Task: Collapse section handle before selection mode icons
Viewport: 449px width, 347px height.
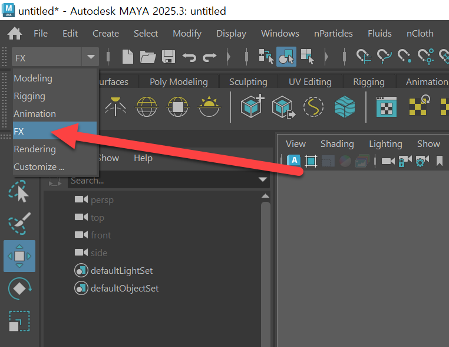Action: pyautogui.click(x=246, y=56)
